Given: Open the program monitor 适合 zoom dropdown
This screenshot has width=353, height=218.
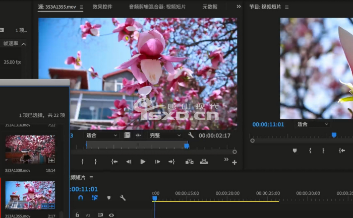Looking at the screenshot, I should tap(313, 124).
